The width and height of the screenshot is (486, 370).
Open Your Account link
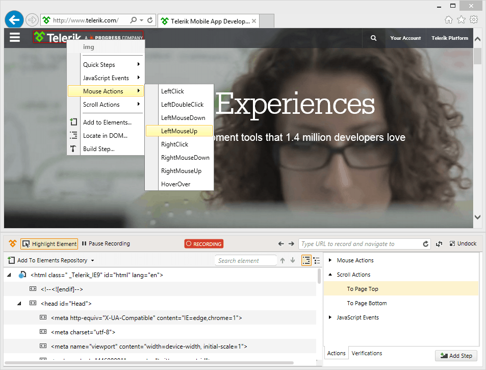(x=405, y=38)
